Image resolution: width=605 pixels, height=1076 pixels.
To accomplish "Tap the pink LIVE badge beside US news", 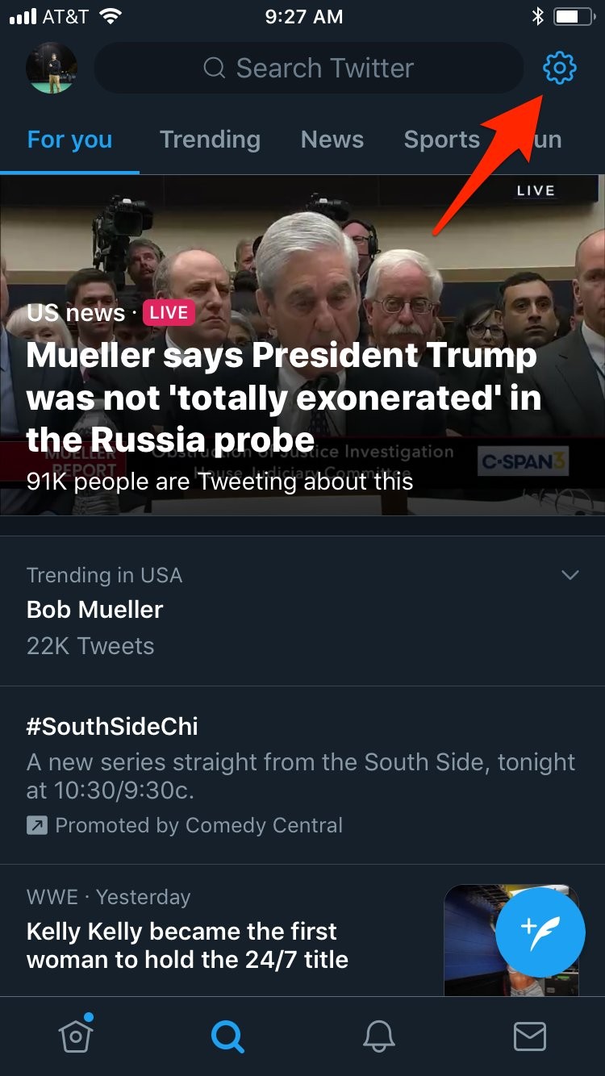I will coord(169,312).
